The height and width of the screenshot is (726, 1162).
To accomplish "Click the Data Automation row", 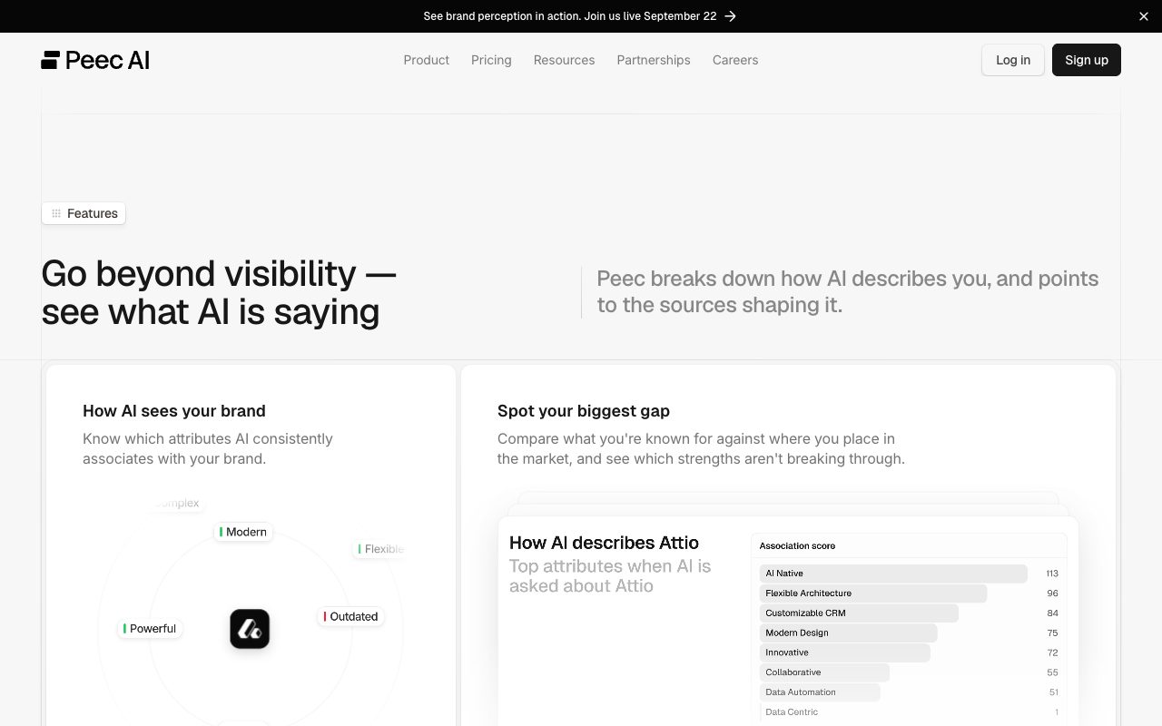I will point(911,692).
